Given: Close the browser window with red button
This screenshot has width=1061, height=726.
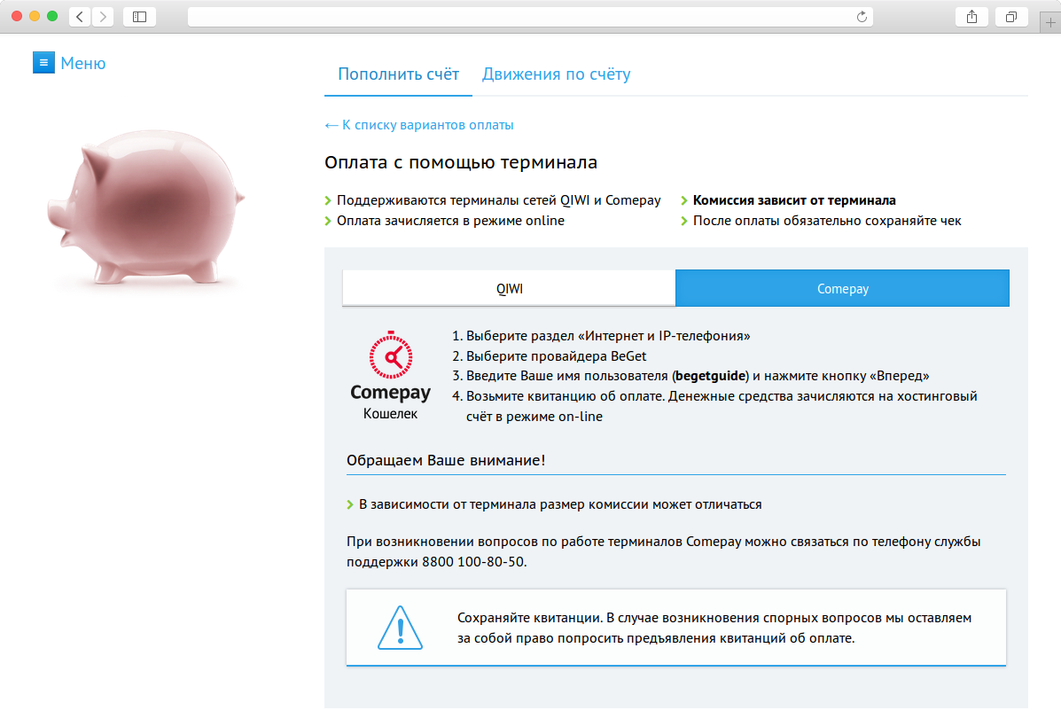Looking at the screenshot, I should click(17, 16).
